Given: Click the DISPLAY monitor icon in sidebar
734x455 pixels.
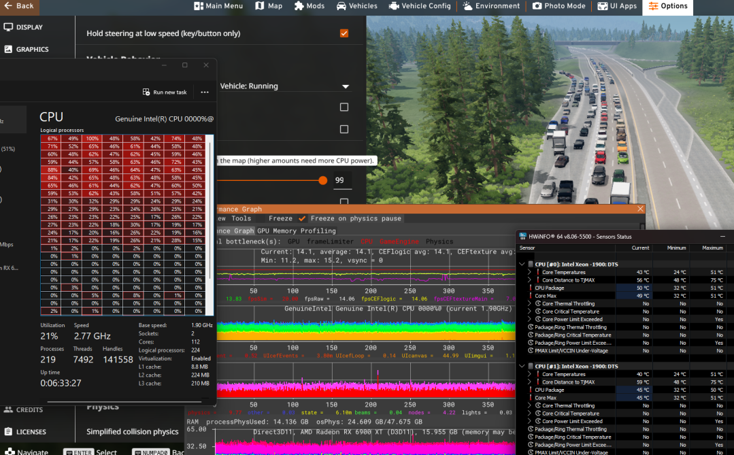Looking at the screenshot, I should coord(8,27).
